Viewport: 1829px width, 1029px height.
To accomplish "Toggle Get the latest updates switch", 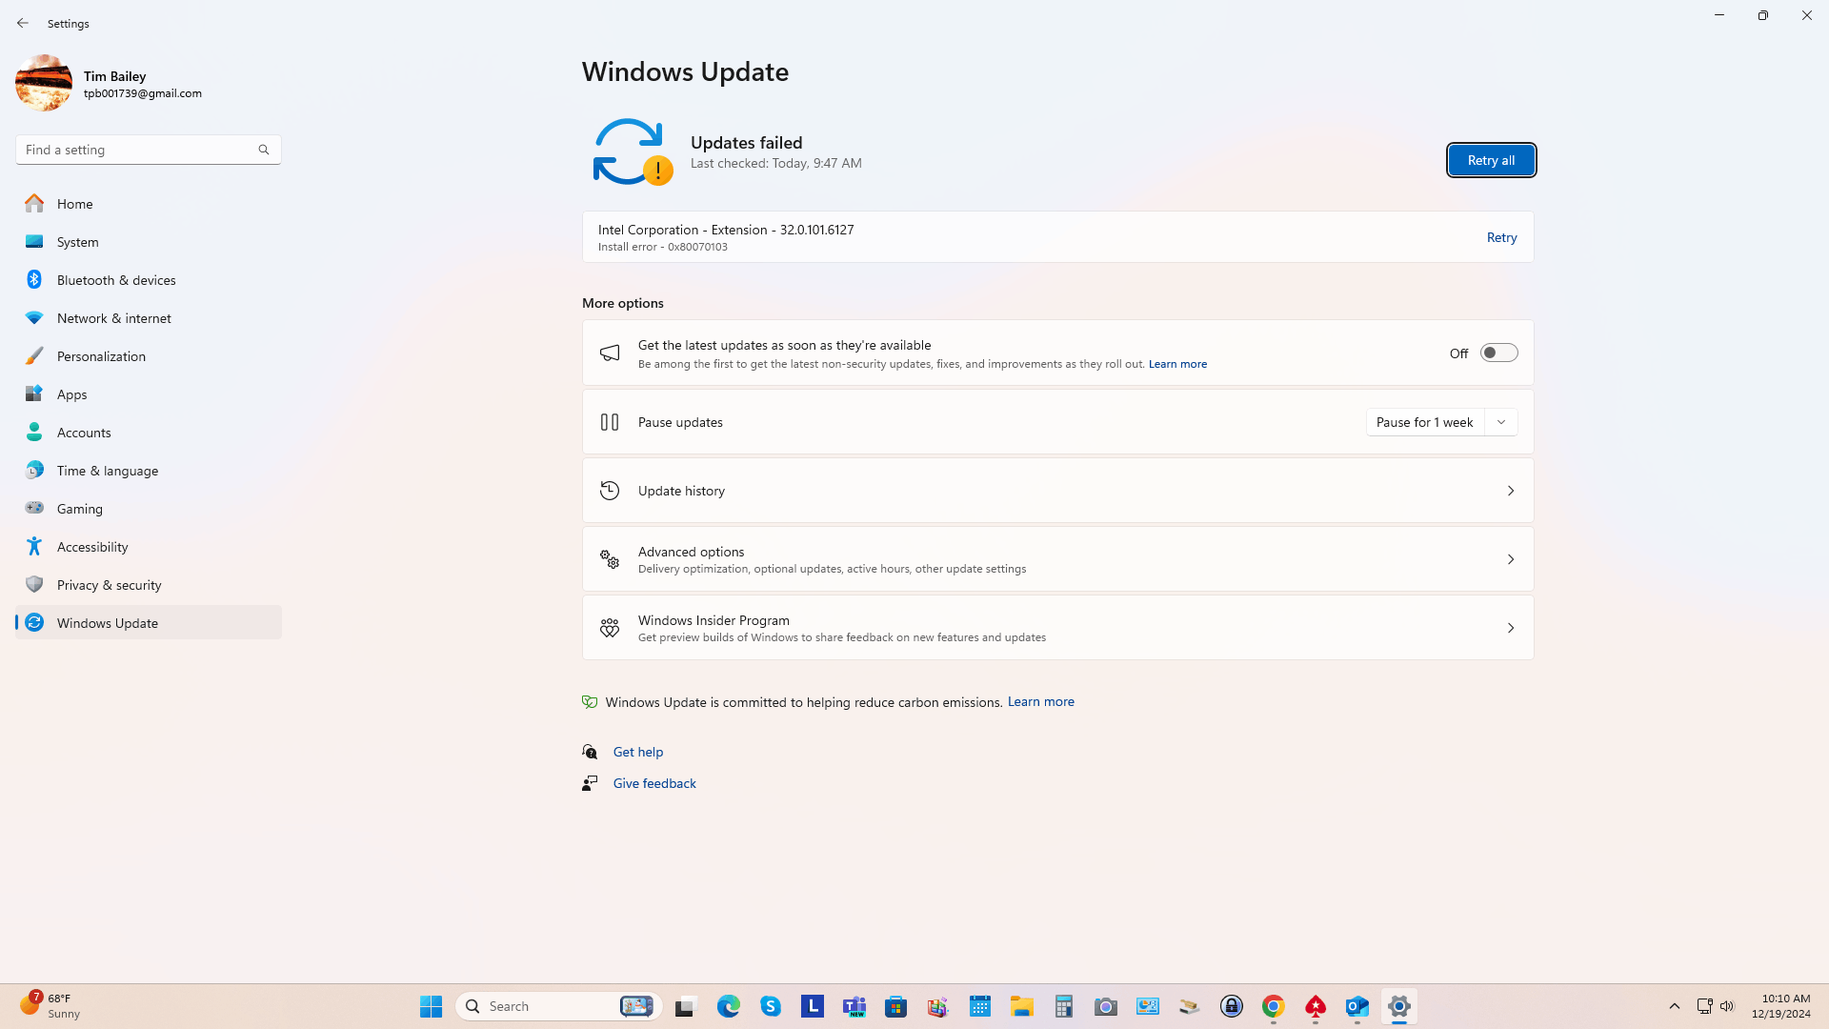I will coord(1498,353).
